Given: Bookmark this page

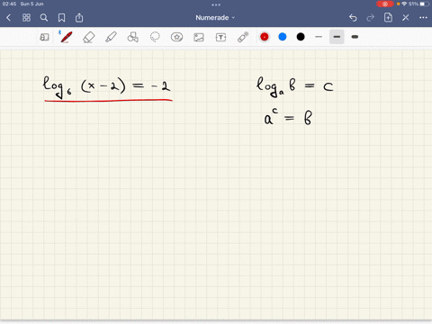Looking at the screenshot, I should (61, 18).
